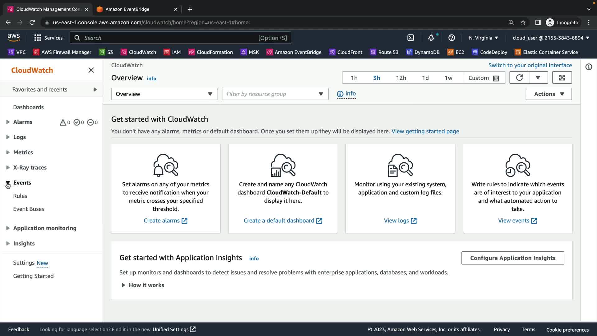This screenshot has height=336, width=597.
Task: Open Rules under Events
Action: click(20, 196)
